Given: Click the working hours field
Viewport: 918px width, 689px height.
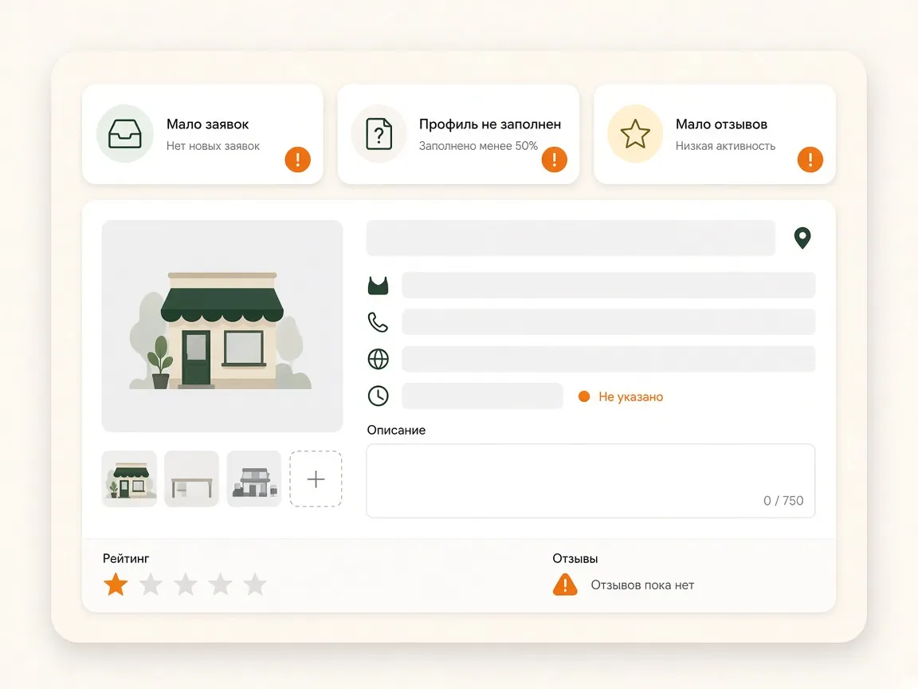Looking at the screenshot, I should (482, 396).
